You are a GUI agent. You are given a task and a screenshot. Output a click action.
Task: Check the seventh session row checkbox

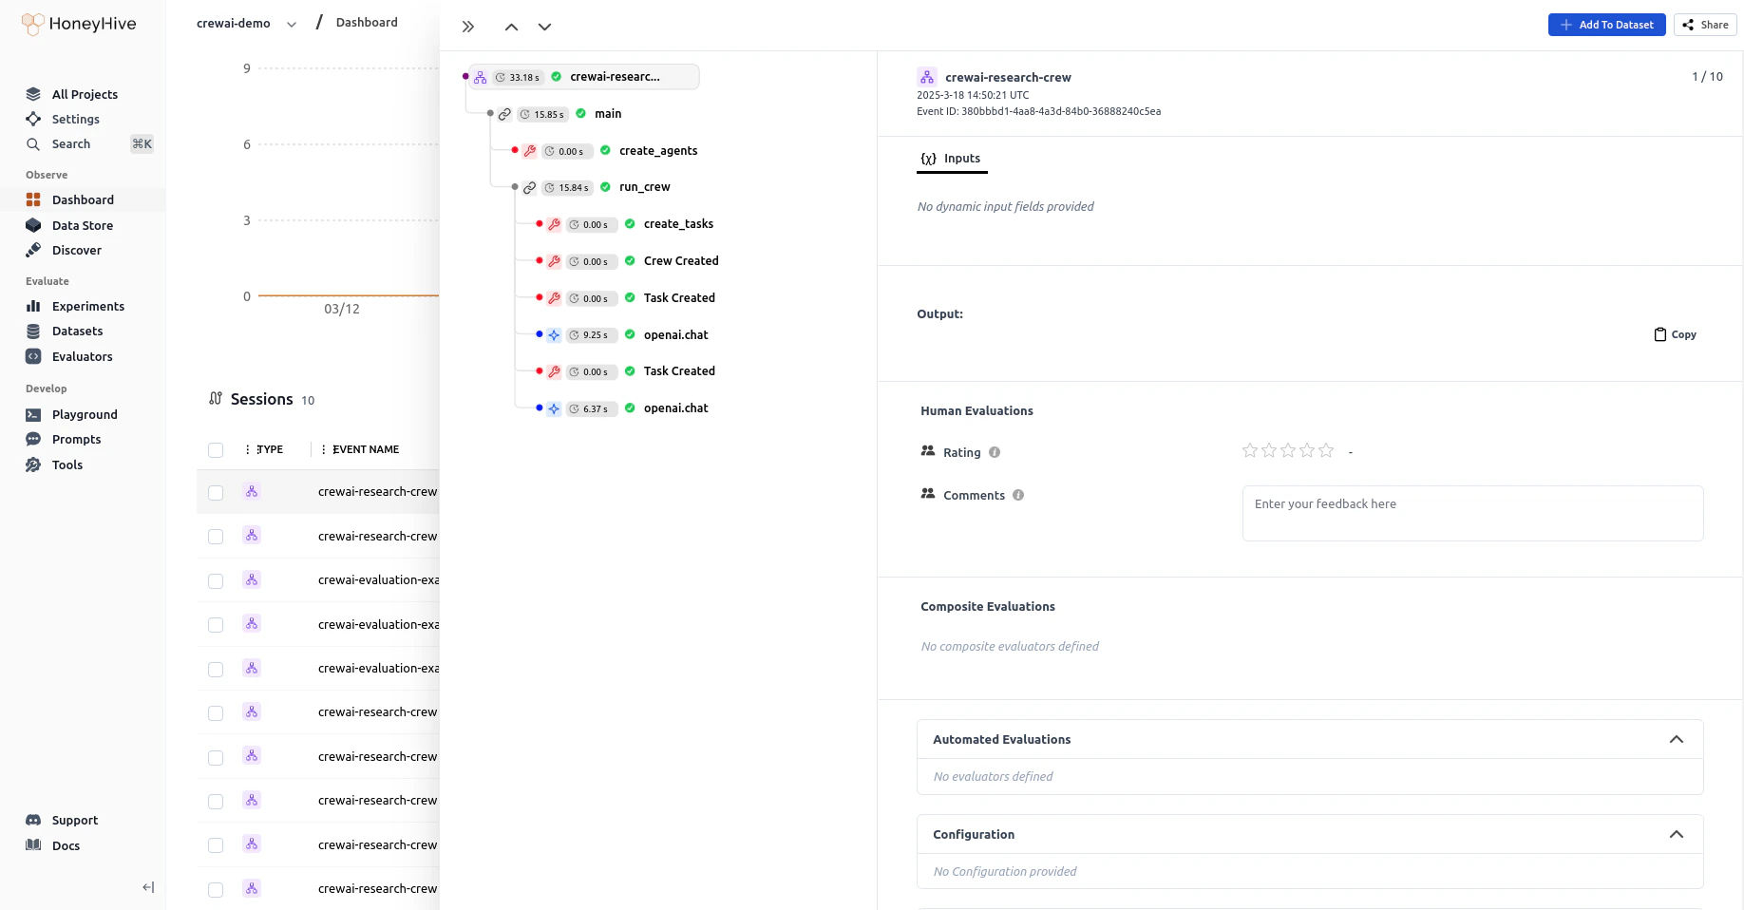[x=216, y=758]
